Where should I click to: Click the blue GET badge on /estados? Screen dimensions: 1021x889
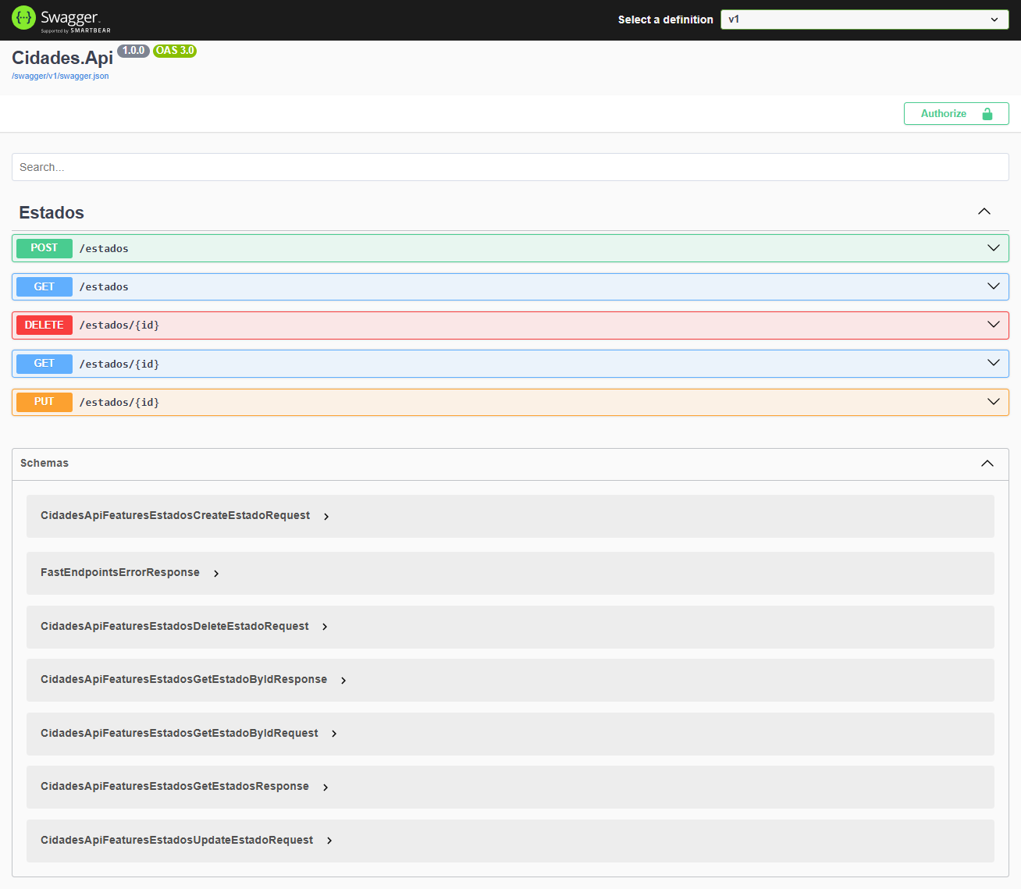[44, 286]
